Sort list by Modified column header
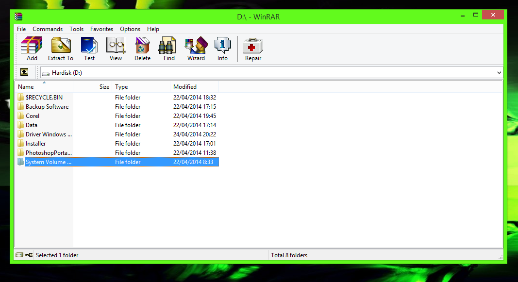Image resolution: width=518 pixels, height=282 pixels. pos(194,87)
